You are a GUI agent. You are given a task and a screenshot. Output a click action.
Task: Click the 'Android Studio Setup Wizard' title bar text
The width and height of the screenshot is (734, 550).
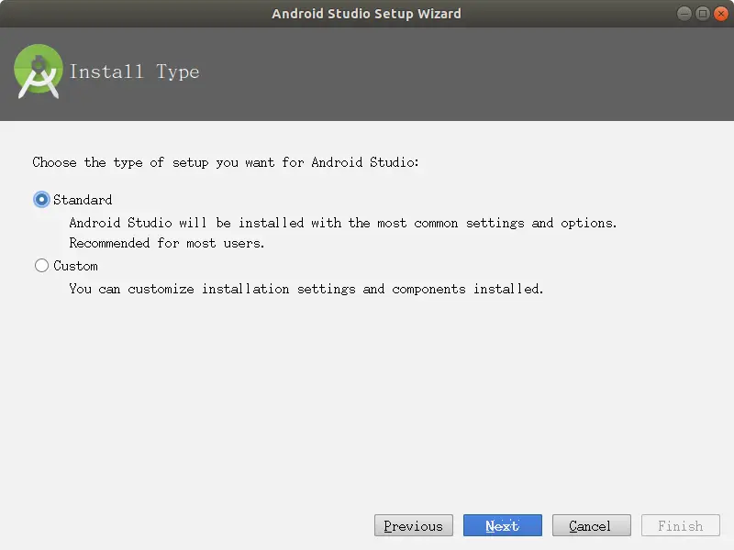[366, 14]
